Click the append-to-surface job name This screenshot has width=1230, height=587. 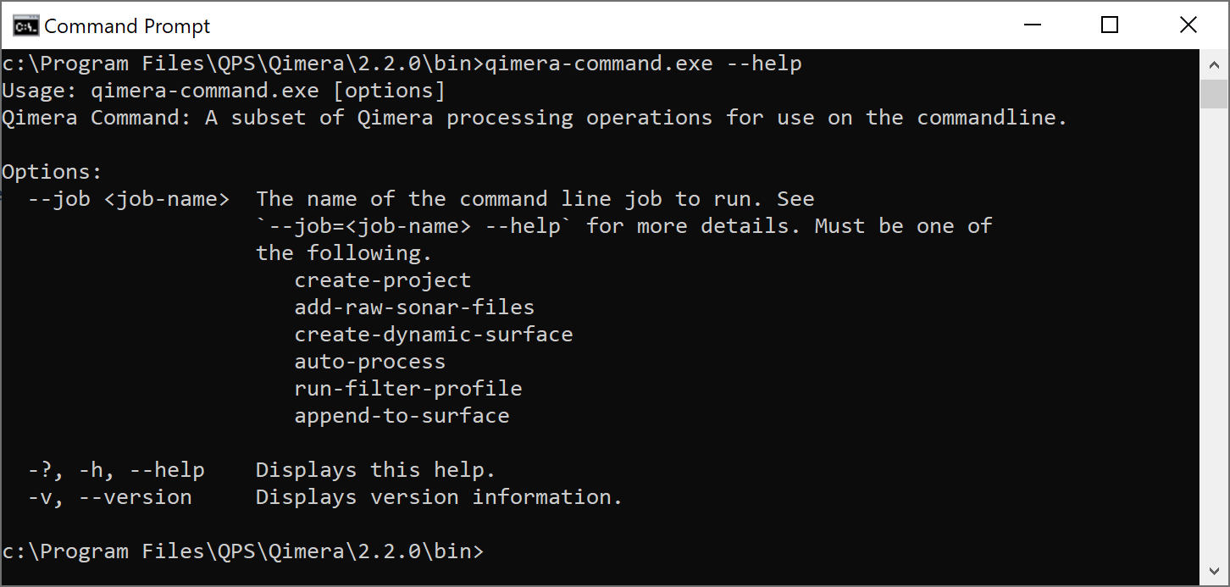(x=402, y=416)
